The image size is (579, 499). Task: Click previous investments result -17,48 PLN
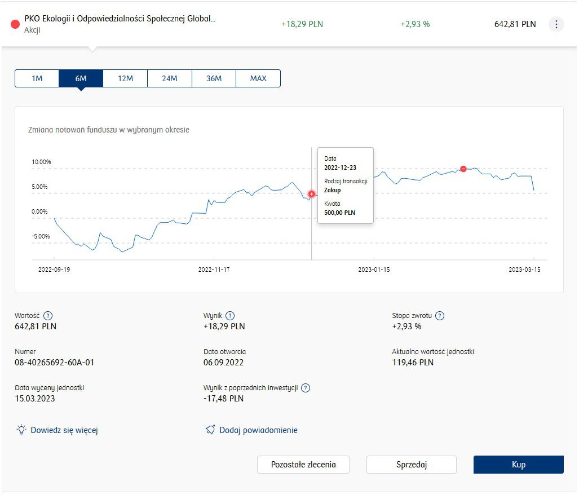click(223, 399)
